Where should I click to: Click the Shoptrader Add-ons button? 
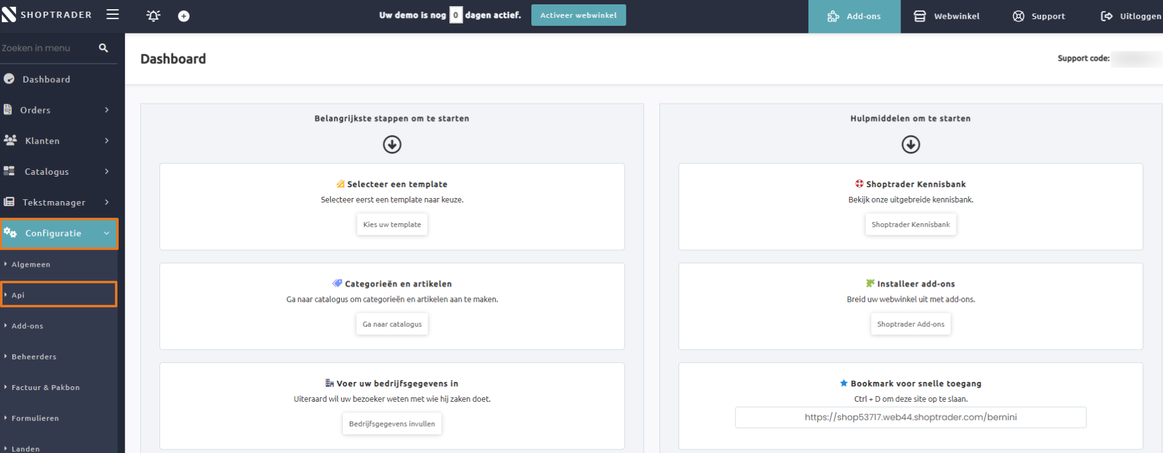coord(911,324)
